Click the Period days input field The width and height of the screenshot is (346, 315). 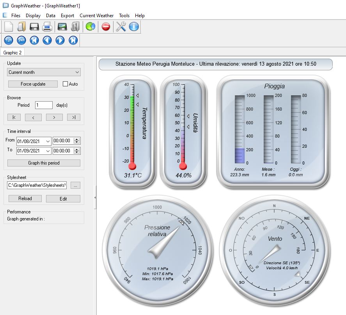point(44,105)
